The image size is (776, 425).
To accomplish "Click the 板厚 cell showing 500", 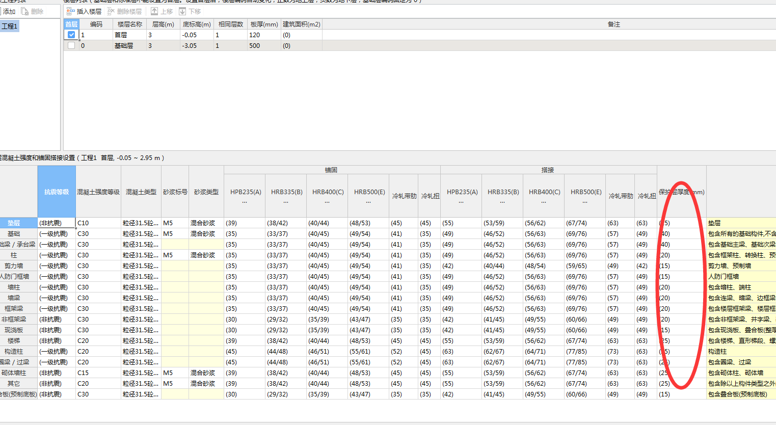I will tap(264, 45).
